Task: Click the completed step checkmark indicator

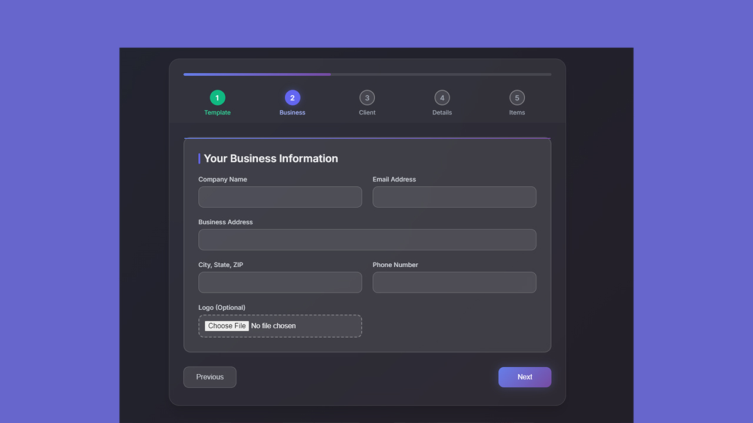Action: click(217, 98)
